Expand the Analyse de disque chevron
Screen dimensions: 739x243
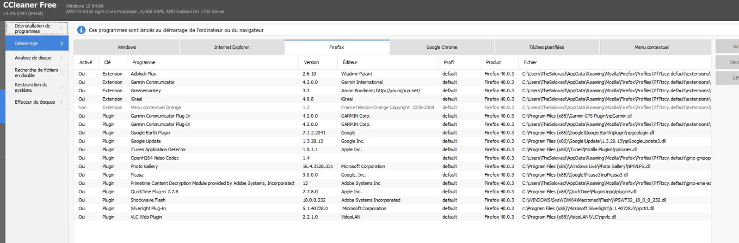(x=62, y=58)
